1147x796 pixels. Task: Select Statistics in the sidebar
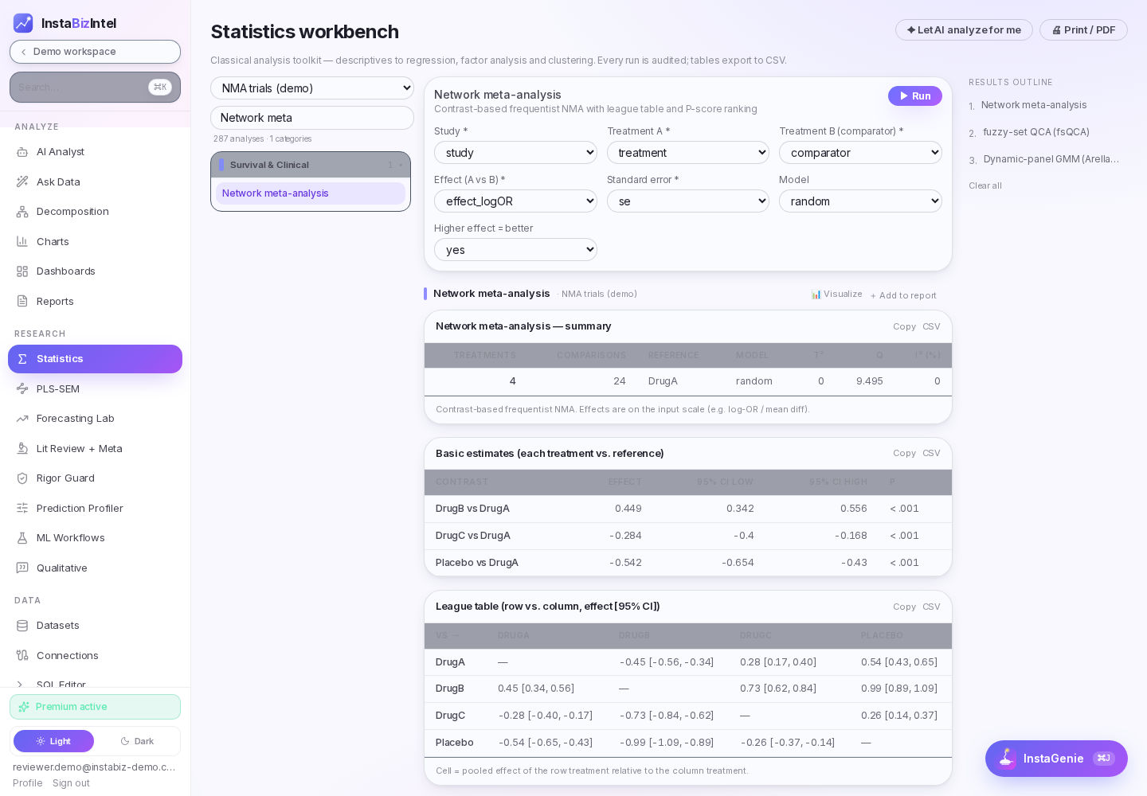pos(95,359)
